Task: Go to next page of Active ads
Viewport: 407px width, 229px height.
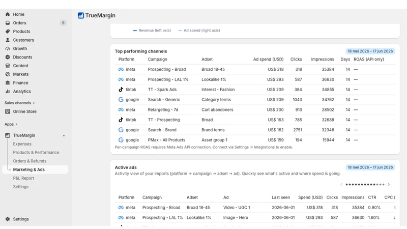Action: point(389,185)
